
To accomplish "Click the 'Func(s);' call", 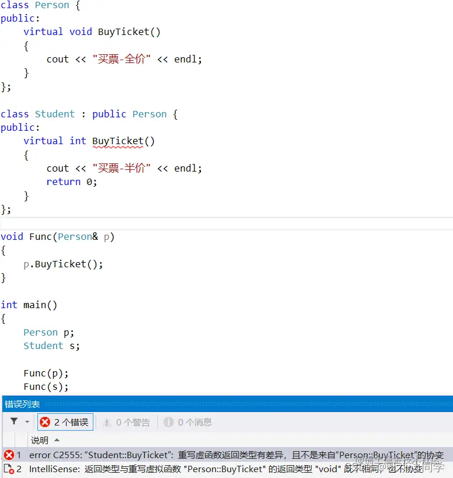I will coord(46,387).
